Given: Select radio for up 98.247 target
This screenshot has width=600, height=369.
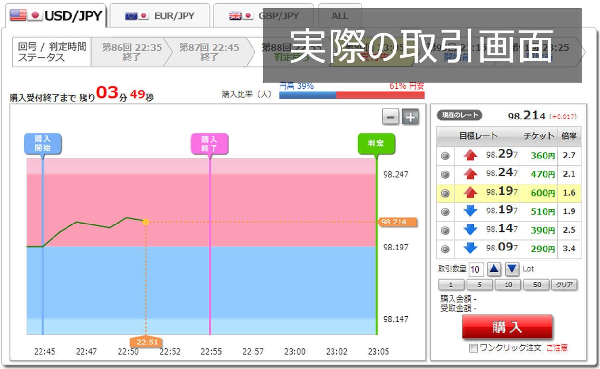Looking at the screenshot, I should pyautogui.click(x=445, y=174).
